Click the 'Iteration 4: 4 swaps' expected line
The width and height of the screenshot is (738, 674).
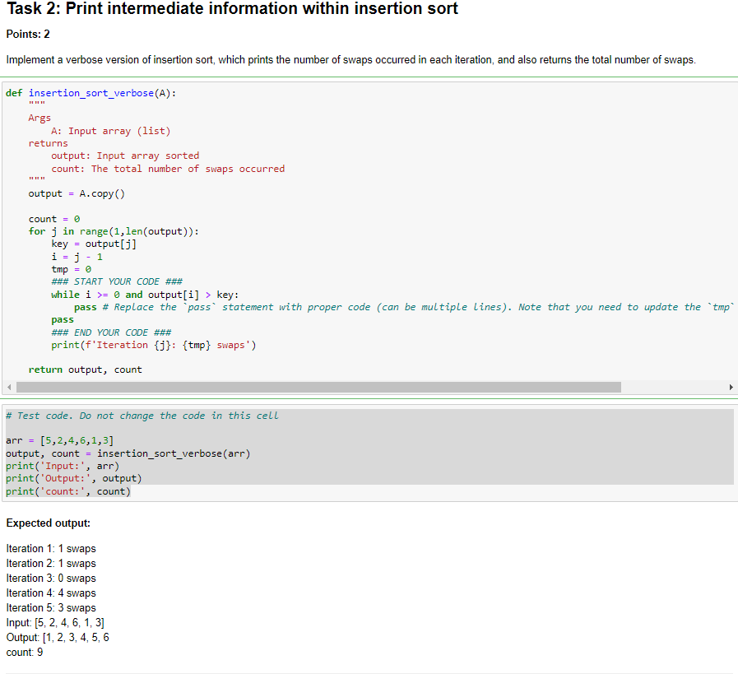pyautogui.click(x=51, y=593)
